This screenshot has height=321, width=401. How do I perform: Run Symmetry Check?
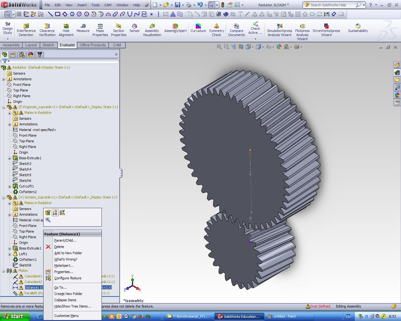pyautogui.click(x=216, y=30)
